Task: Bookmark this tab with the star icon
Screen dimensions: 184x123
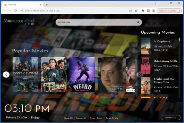Action: tap(136, 11)
